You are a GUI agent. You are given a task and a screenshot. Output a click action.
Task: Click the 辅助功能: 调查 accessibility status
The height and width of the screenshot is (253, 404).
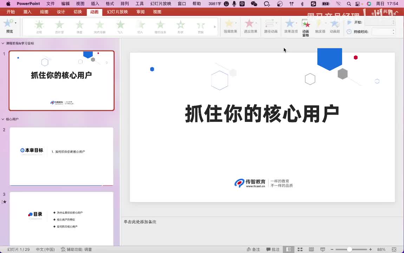[77, 249]
